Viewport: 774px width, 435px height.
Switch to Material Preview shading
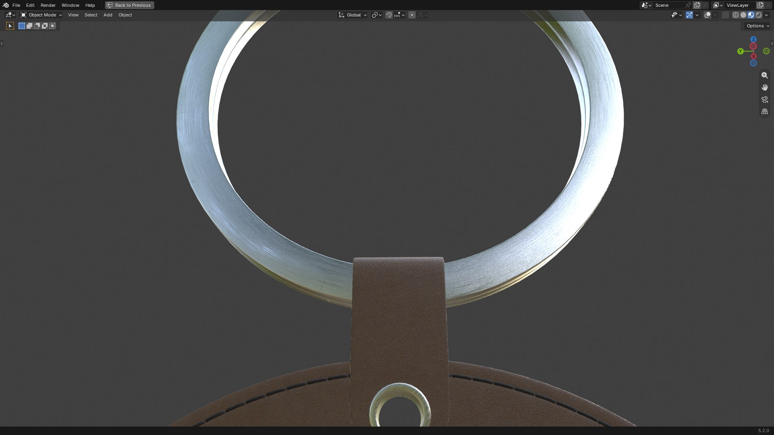click(x=751, y=15)
